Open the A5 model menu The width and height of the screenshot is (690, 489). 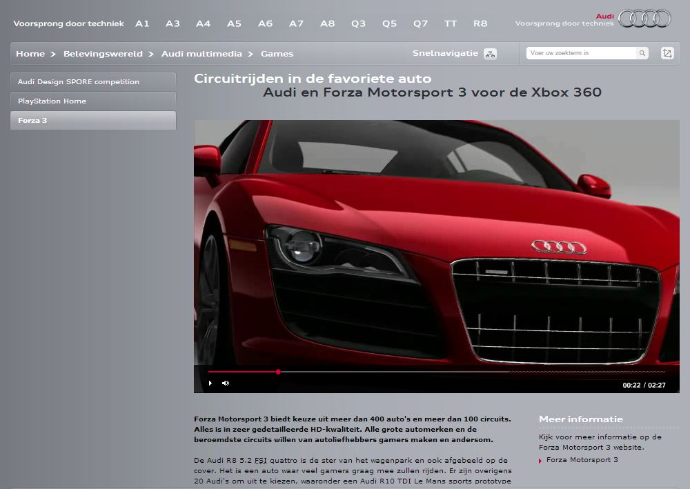click(234, 23)
